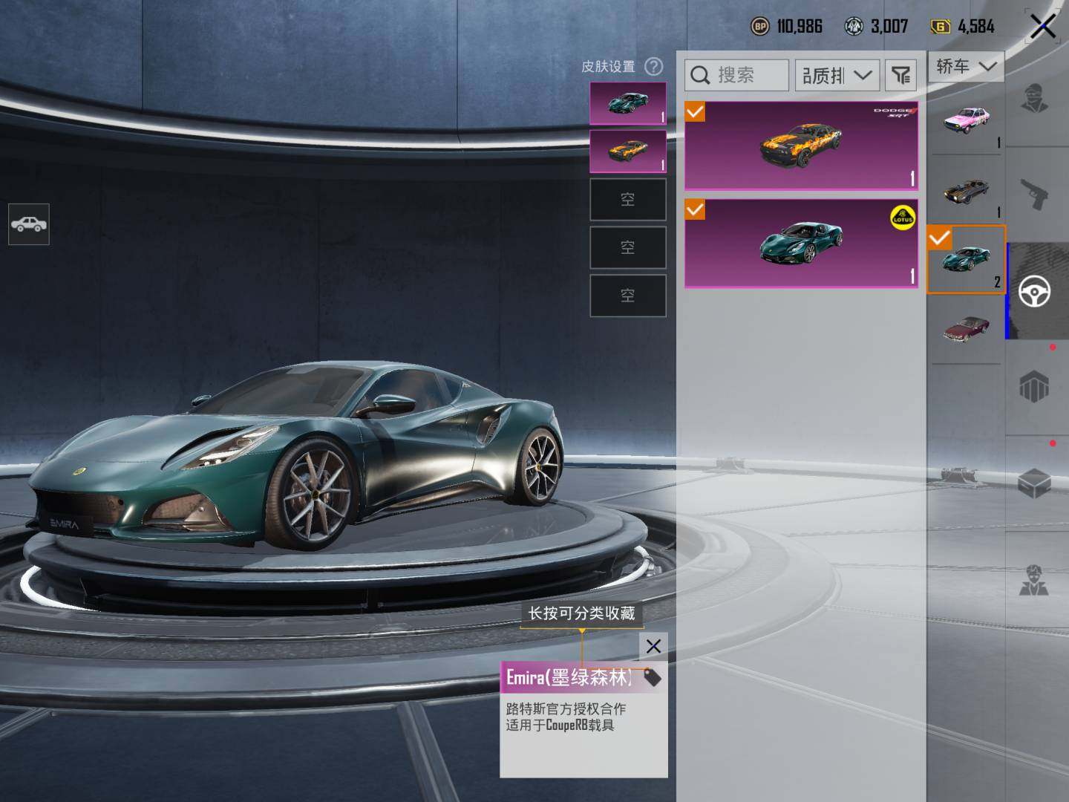Click the middle empty 空 skin slot

pos(628,247)
